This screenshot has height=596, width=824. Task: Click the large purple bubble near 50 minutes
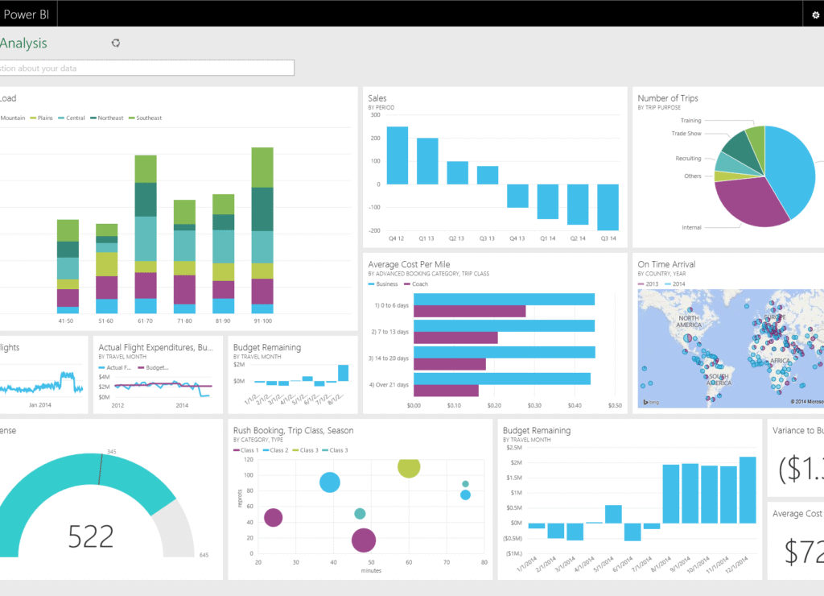click(363, 540)
